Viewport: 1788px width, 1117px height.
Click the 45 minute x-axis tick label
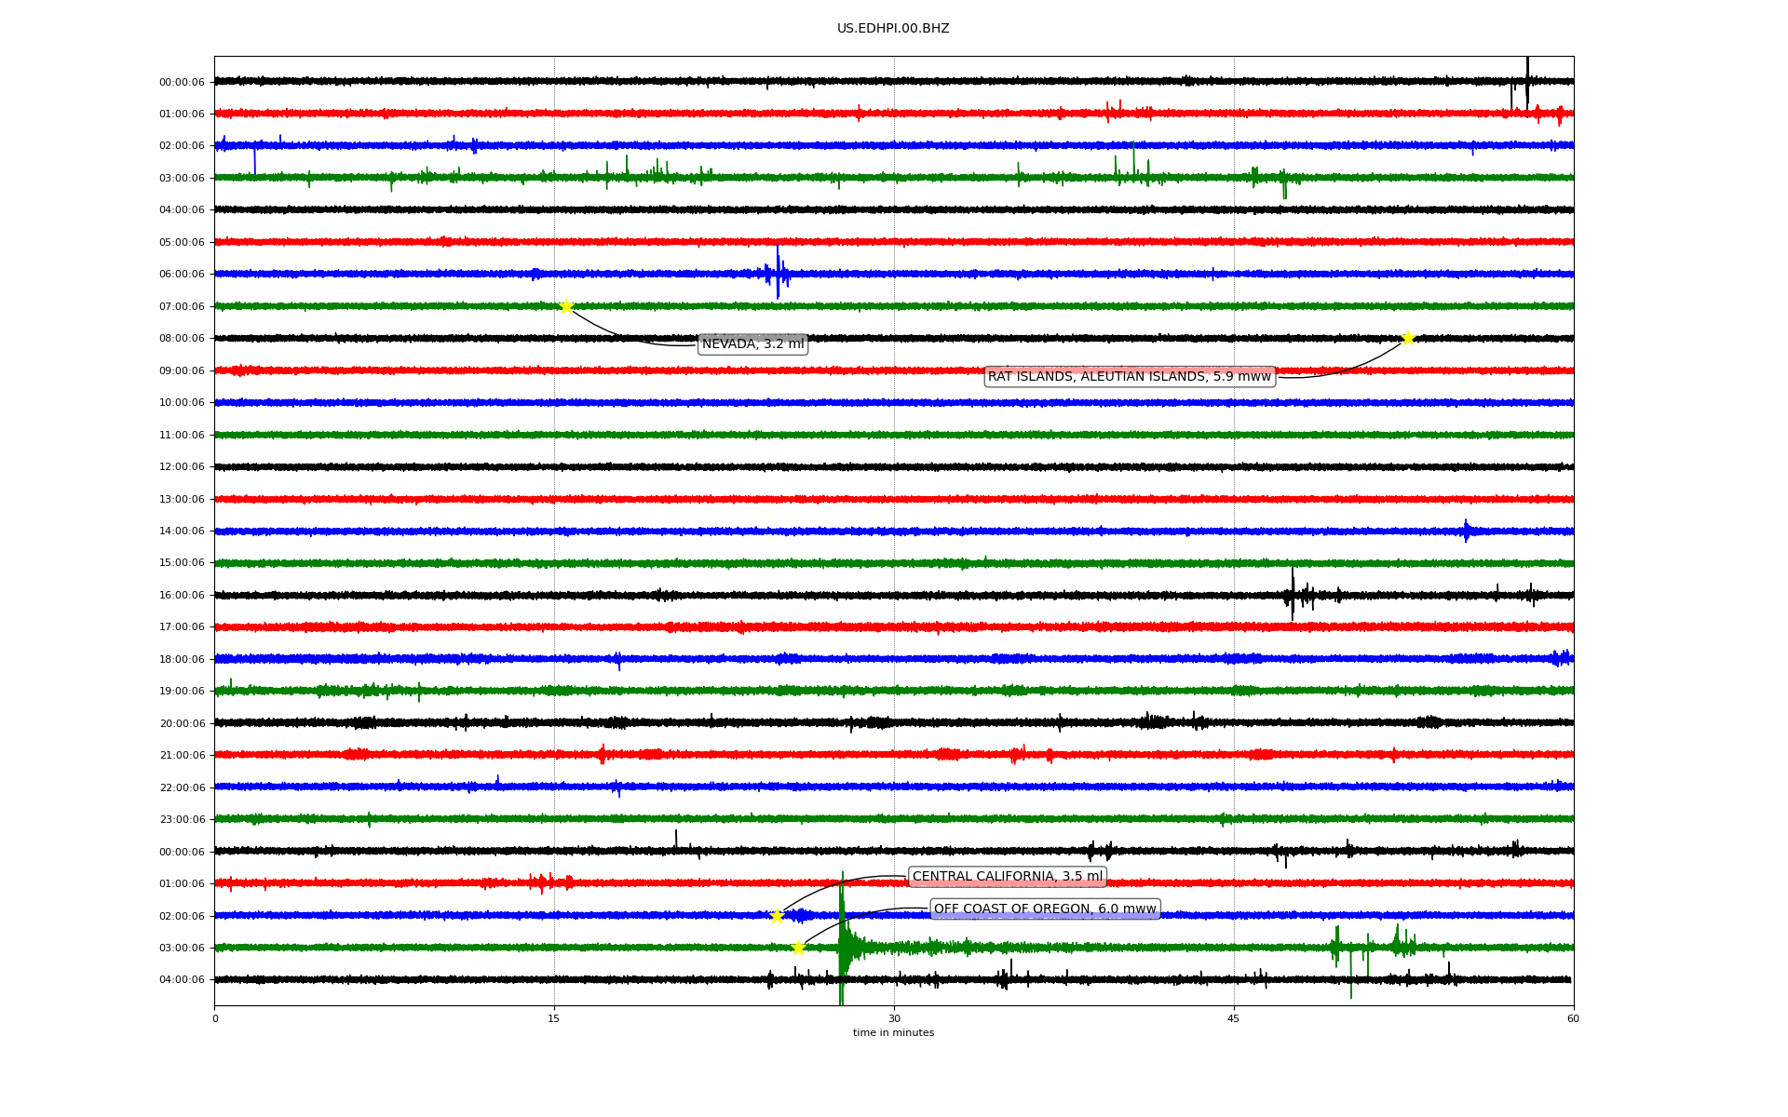(1234, 1018)
